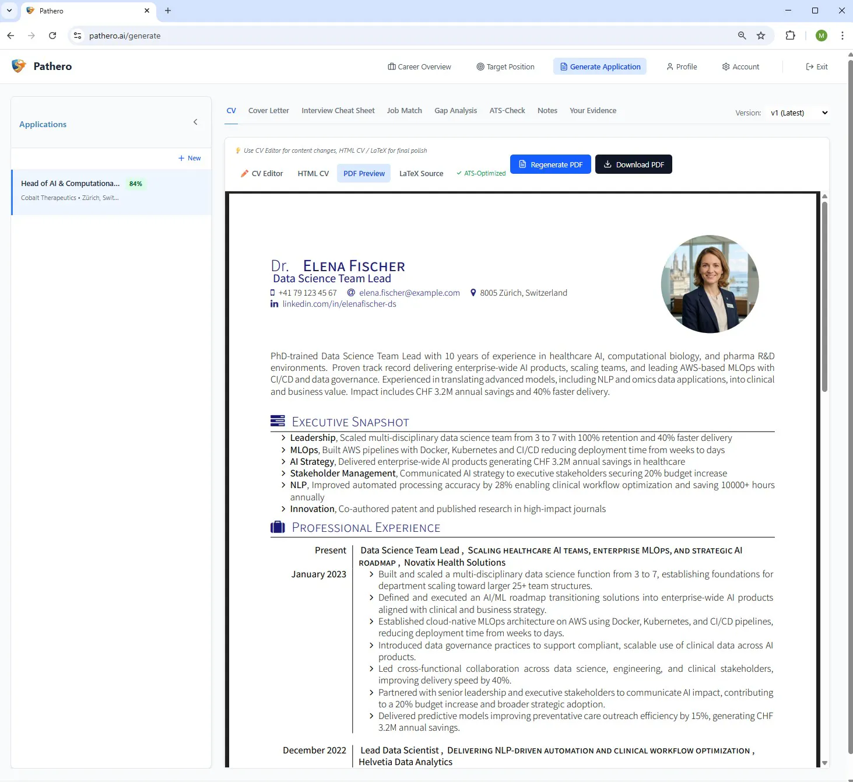Click the "Novatix Health Solutions" company text

[455, 563]
